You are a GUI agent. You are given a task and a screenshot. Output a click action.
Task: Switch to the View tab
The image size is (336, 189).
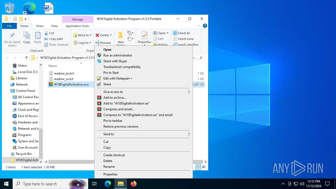tap(54, 26)
